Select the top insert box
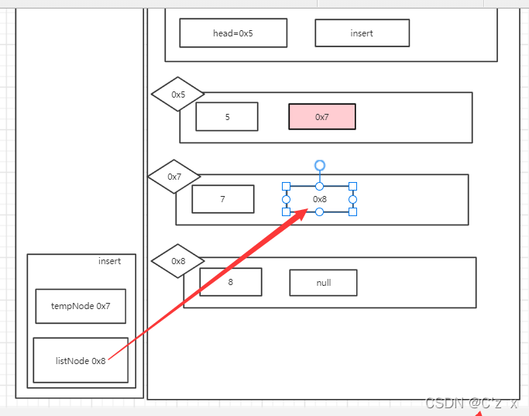The image size is (529, 416). pos(362,33)
